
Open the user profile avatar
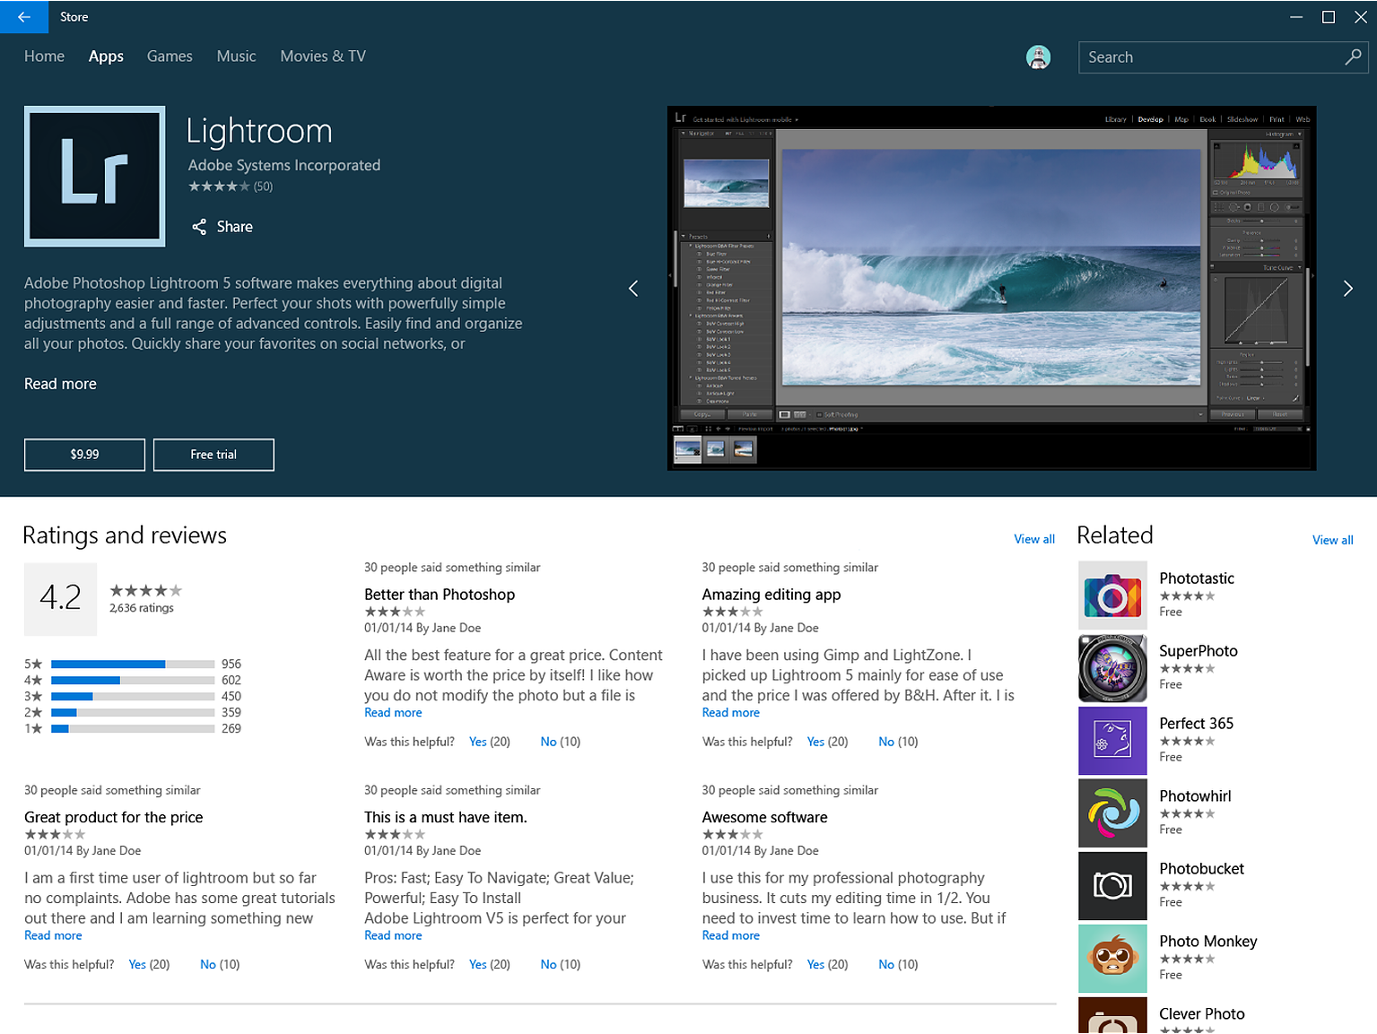tap(1038, 57)
